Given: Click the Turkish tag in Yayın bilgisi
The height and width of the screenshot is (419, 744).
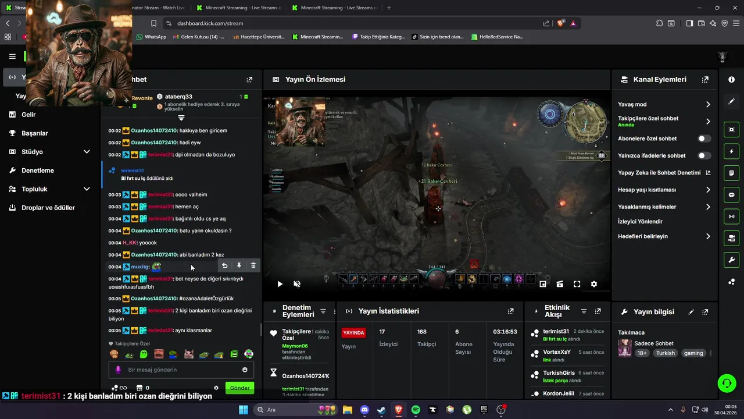Looking at the screenshot, I should coord(666,353).
